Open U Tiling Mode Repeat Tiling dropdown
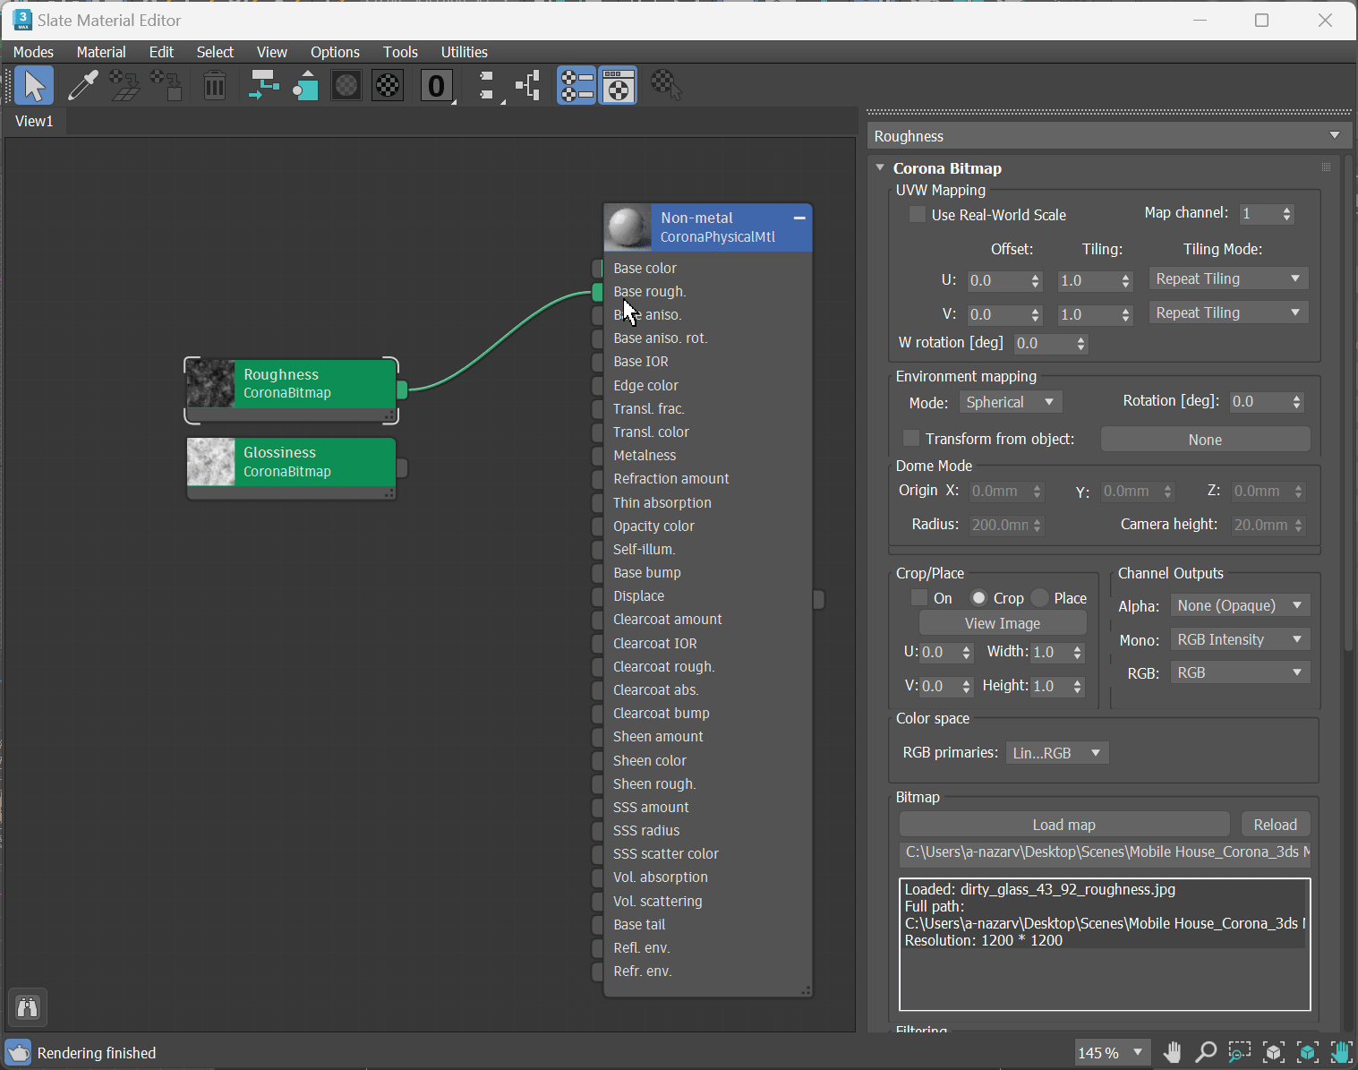The image size is (1358, 1070). 1228,279
